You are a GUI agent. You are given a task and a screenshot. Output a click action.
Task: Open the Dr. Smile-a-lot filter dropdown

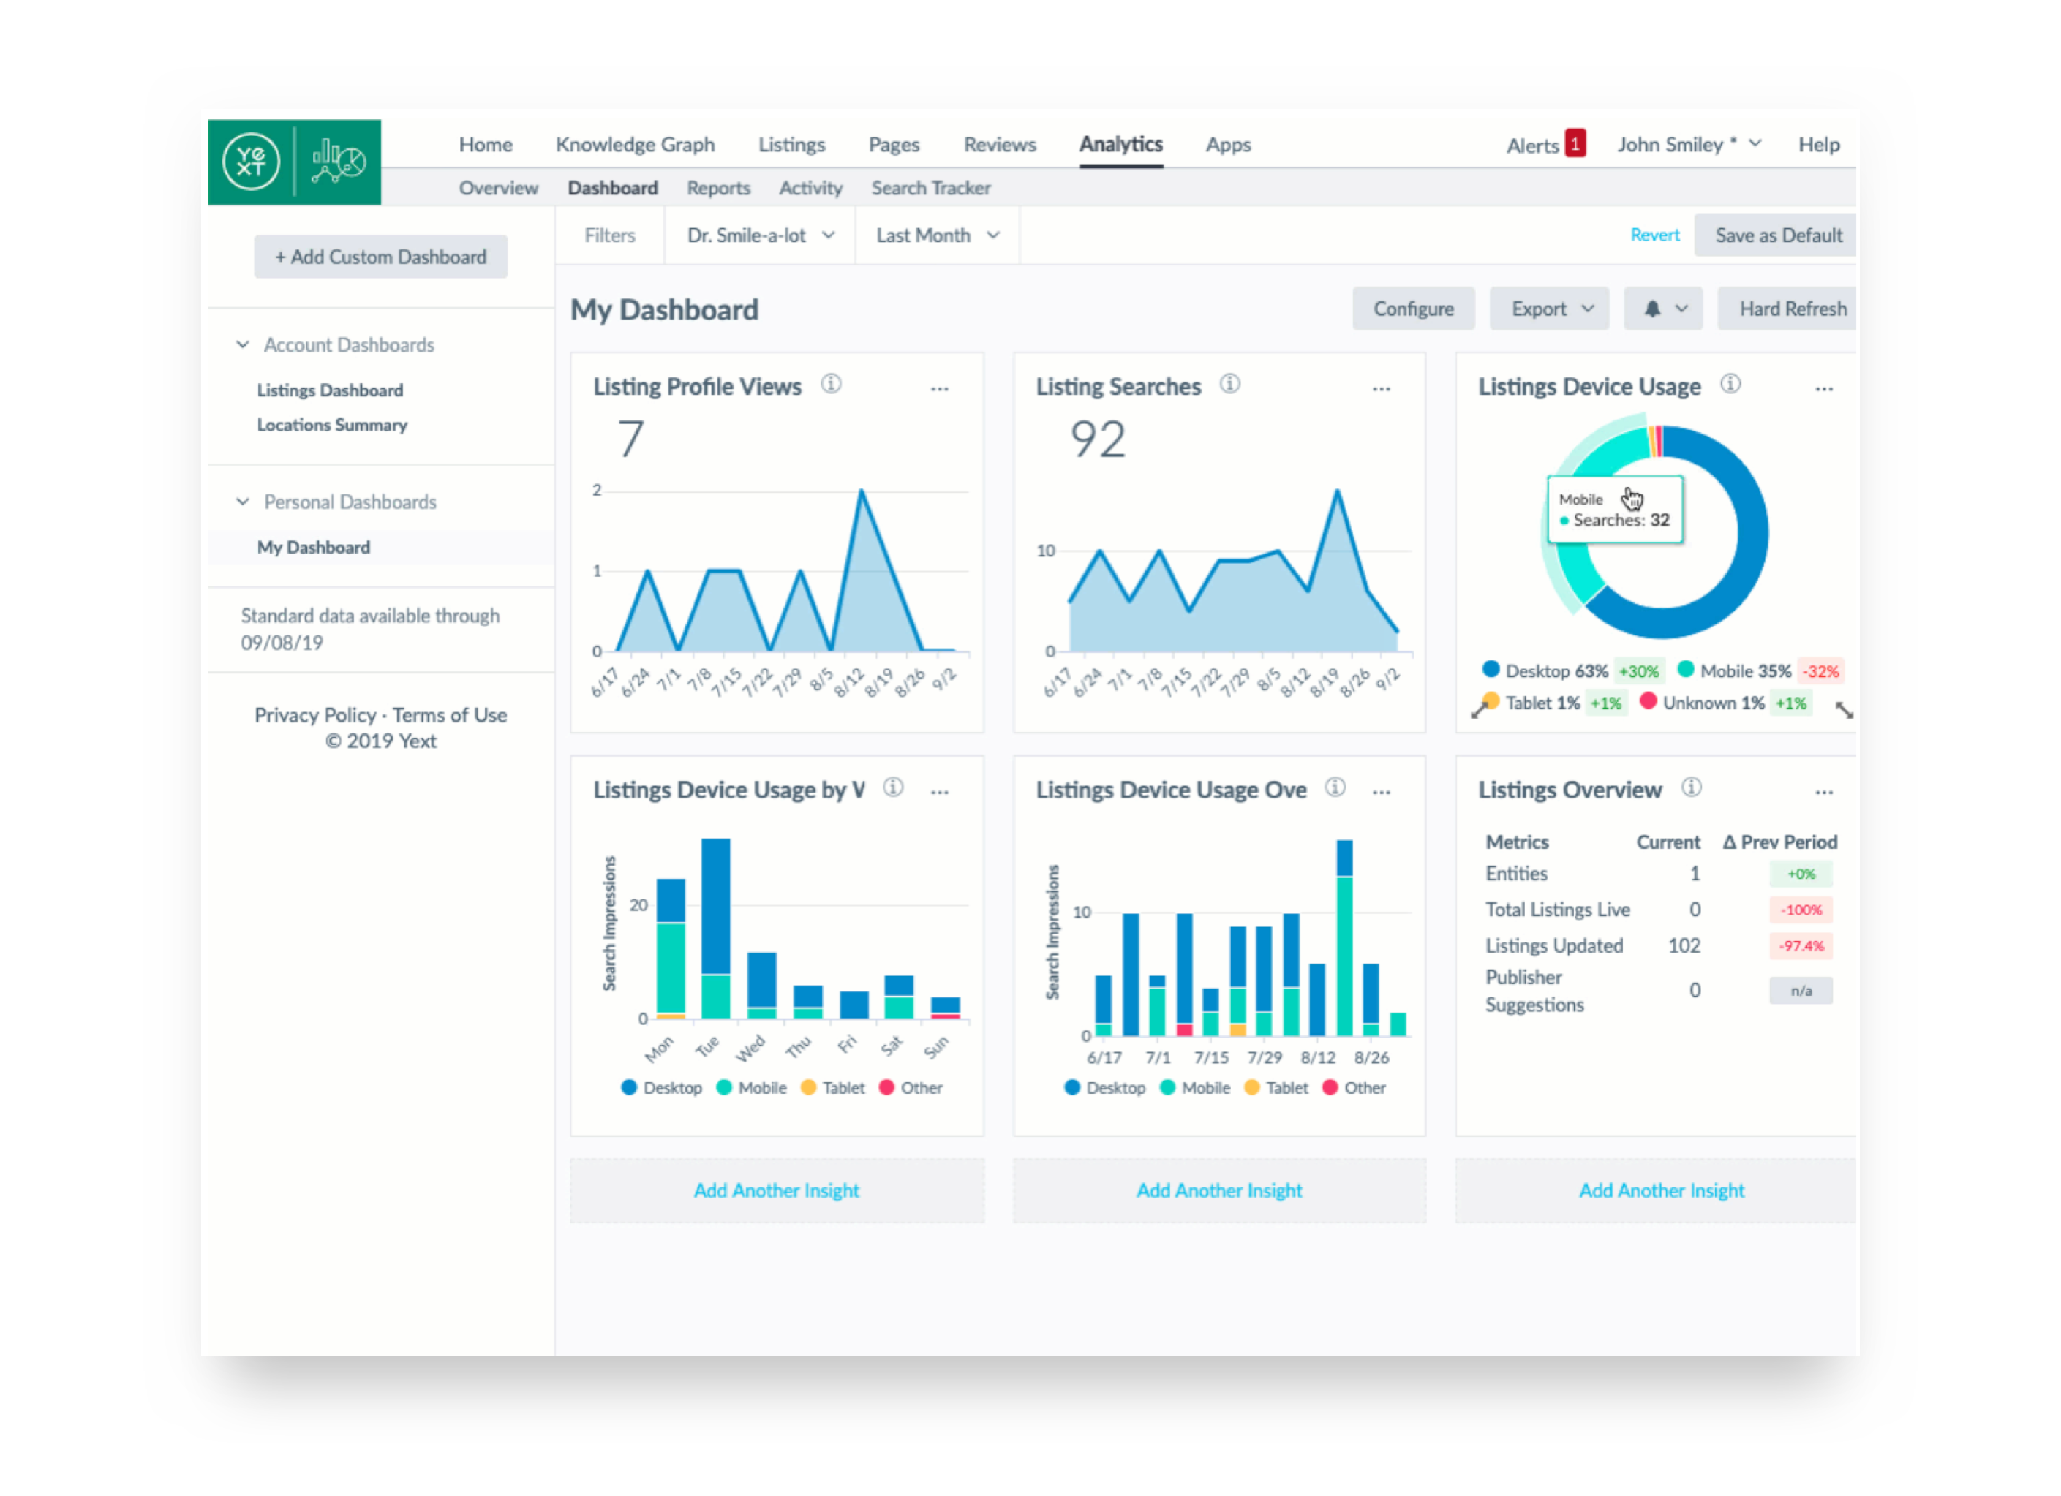(760, 235)
